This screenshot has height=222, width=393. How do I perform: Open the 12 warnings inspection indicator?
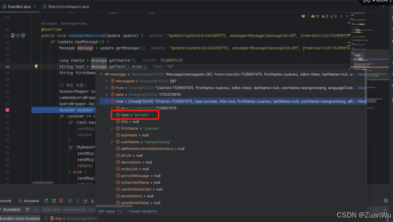tap(315, 16)
